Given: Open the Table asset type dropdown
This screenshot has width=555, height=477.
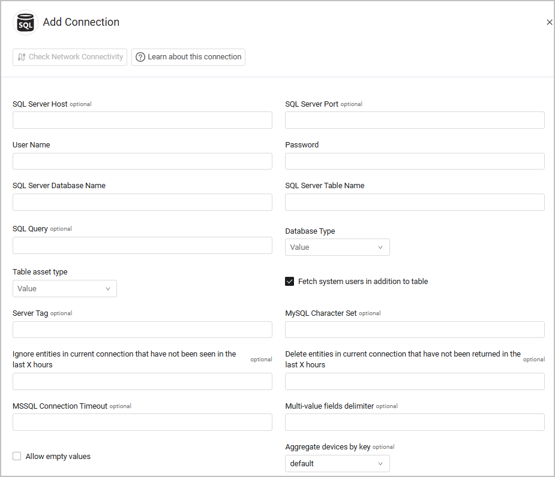Looking at the screenshot, I should pos(65,288).
